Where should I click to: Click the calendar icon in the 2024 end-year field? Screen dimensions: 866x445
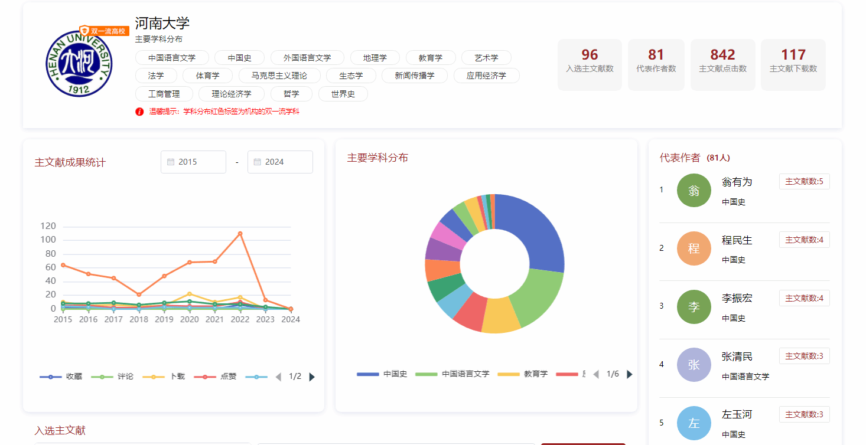[258, 162]
